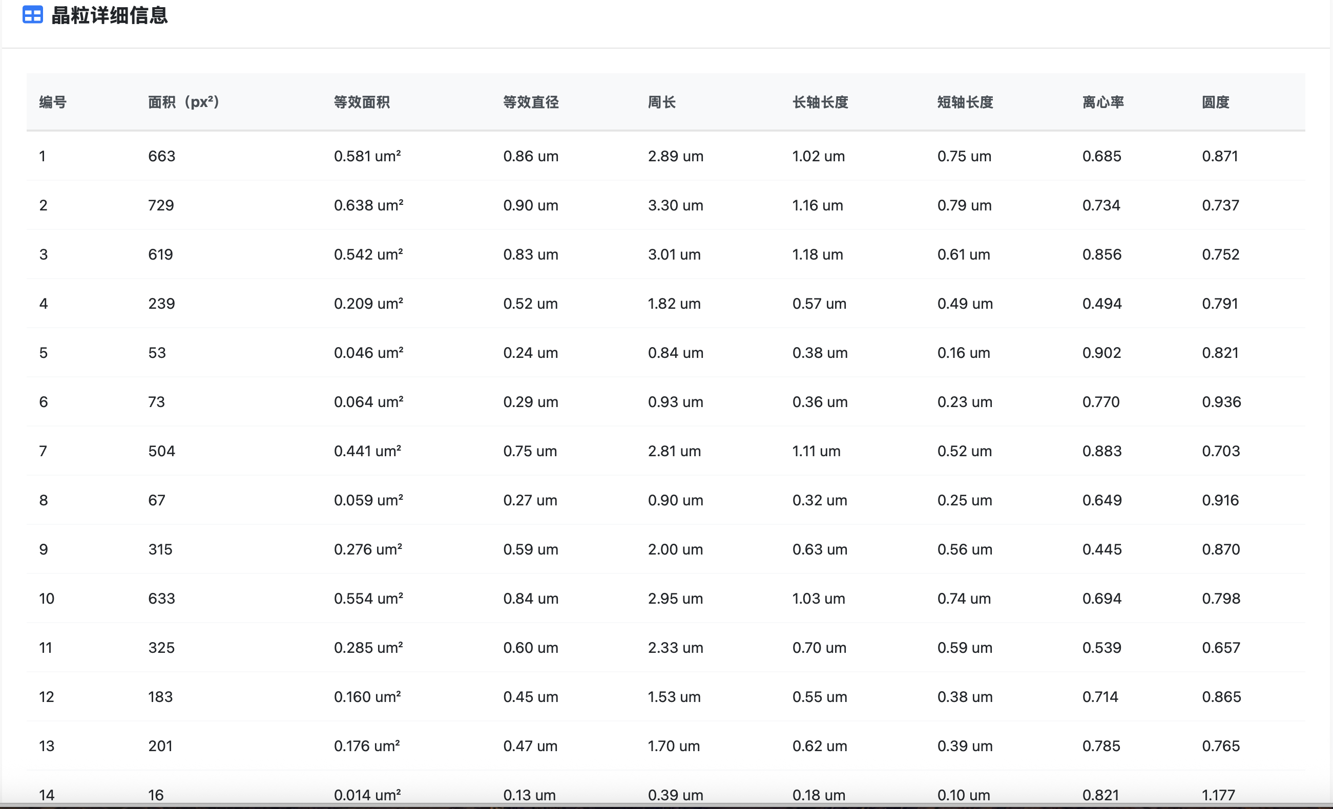Click the 1.11 um major axis cell
The image size is (1333, 809).
816,452
